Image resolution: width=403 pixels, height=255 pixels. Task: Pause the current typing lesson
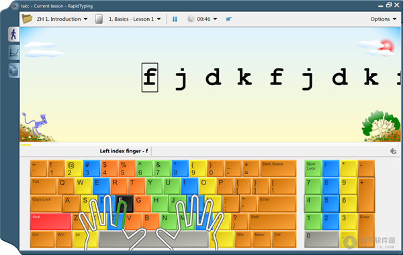click(175, 19)
